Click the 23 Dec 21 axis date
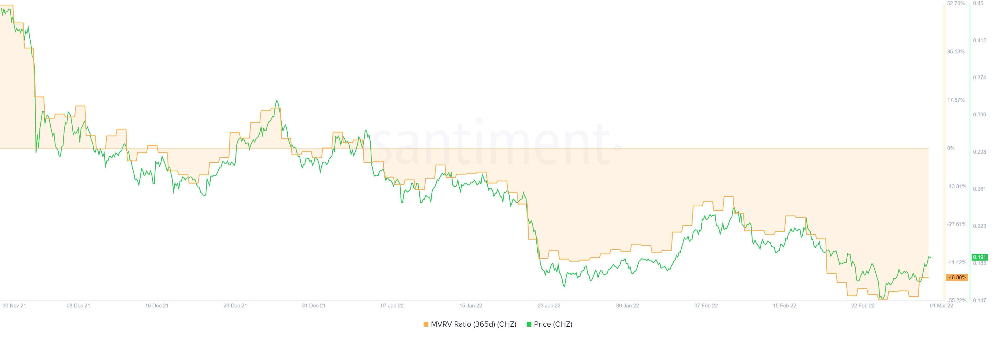Screen dimensions: 996x337 point(235,306)
